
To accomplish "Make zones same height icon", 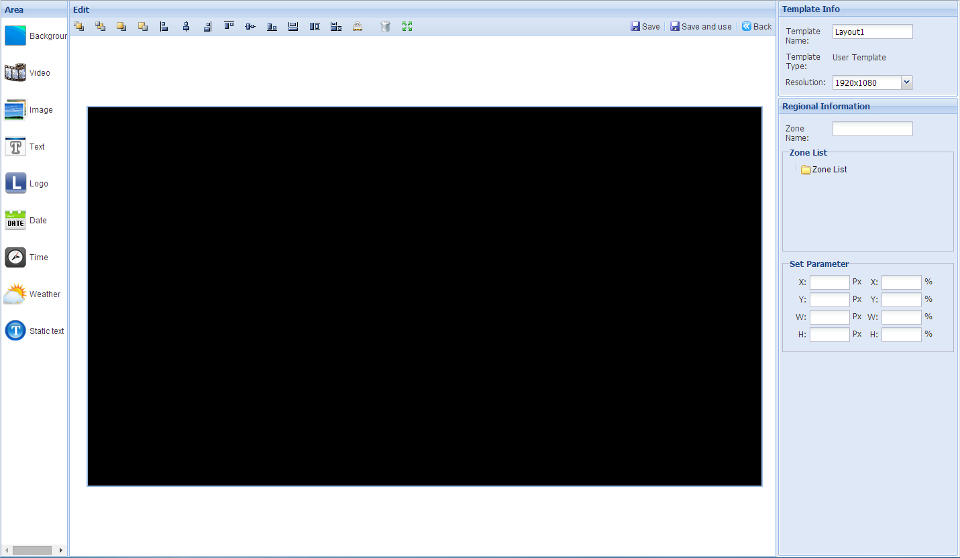I will click(315, 26).
